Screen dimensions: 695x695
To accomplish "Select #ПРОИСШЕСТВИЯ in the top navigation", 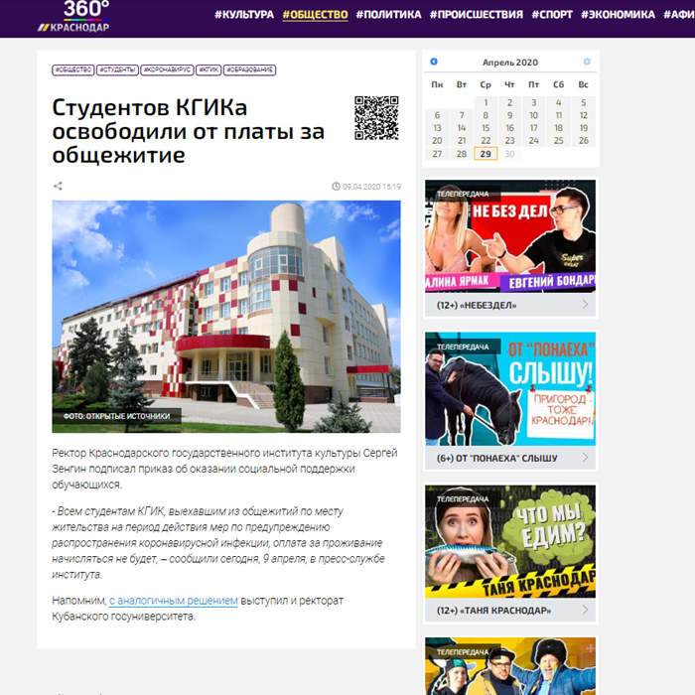I will coord(477,15).
